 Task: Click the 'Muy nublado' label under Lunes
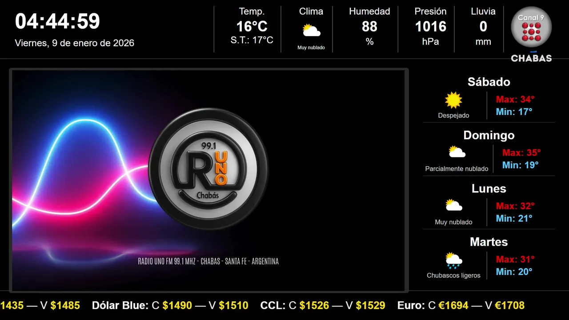453,222
